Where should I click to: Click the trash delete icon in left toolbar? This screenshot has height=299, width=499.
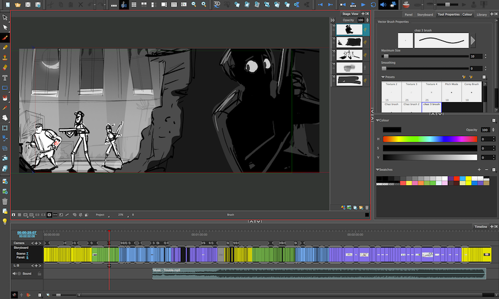(x=5, y=201)
